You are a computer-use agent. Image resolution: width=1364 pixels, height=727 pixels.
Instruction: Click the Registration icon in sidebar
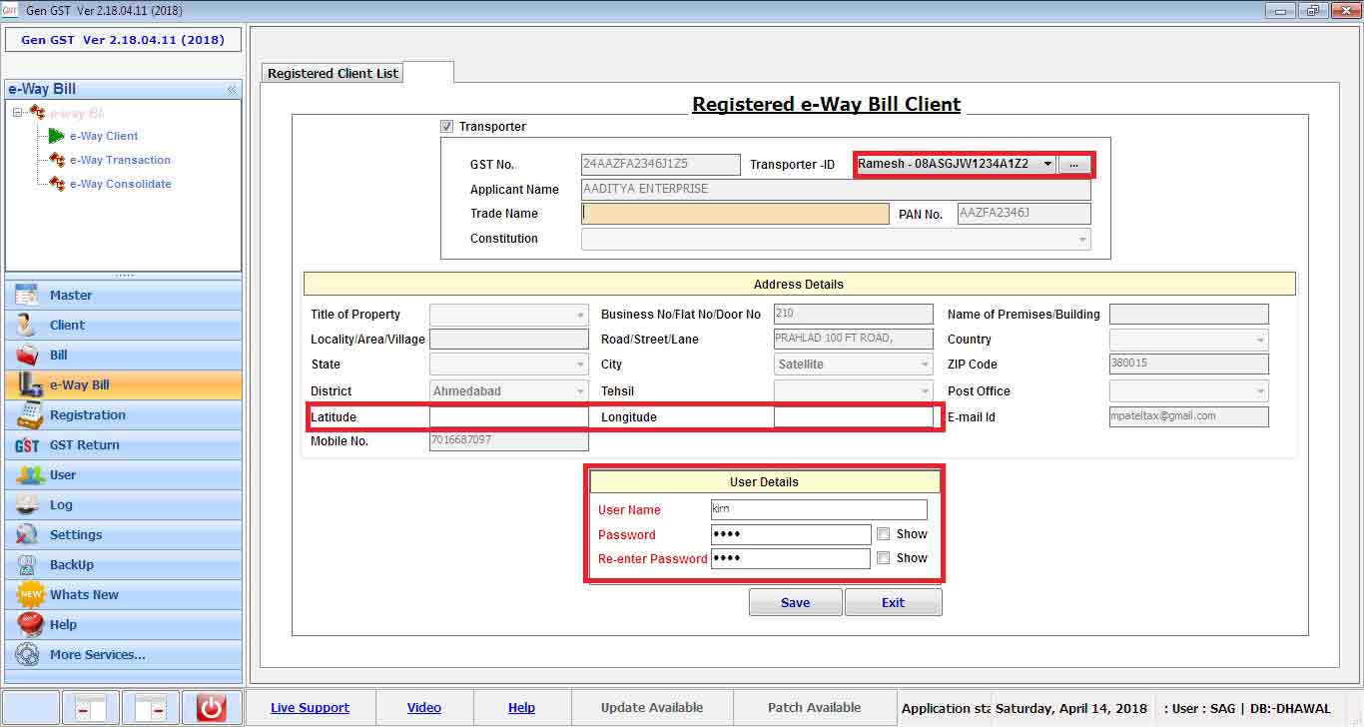pos(27,415)
